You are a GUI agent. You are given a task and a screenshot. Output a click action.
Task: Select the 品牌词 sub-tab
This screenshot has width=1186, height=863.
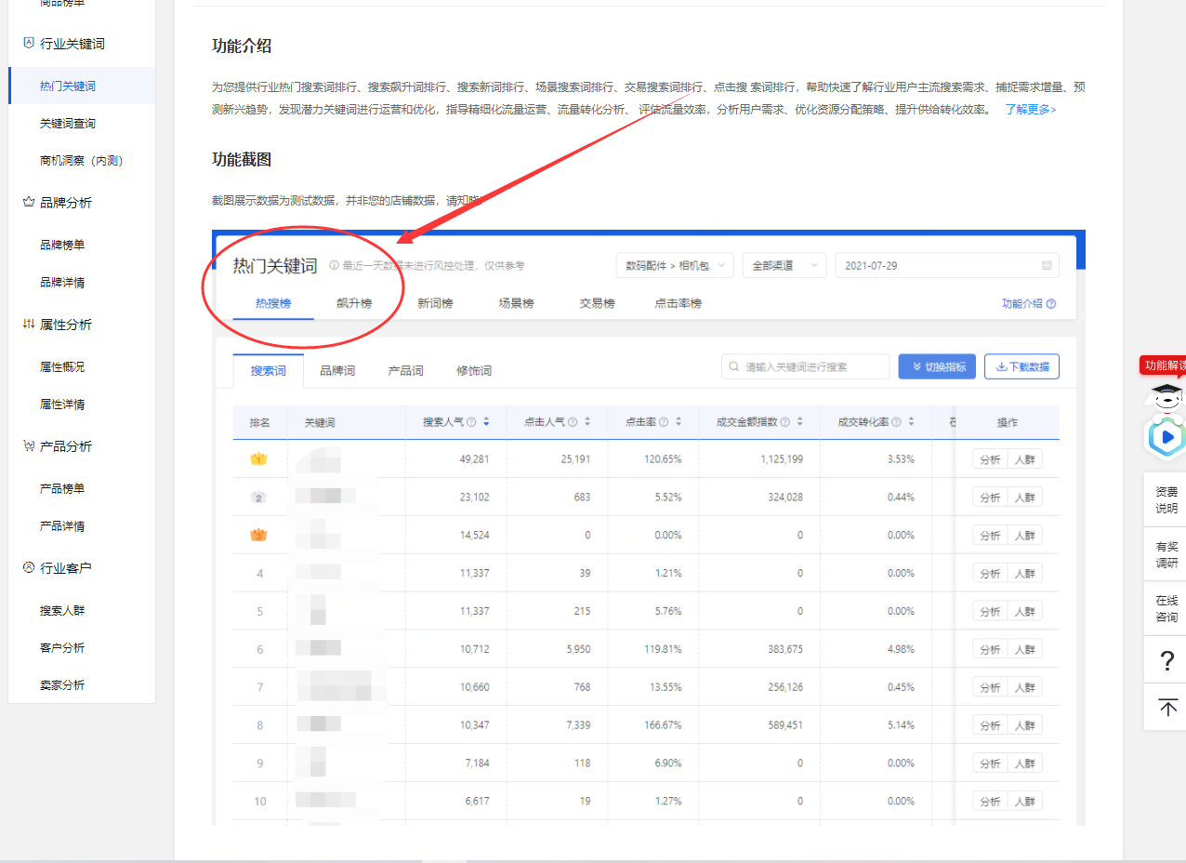click(x=337, y=370)
